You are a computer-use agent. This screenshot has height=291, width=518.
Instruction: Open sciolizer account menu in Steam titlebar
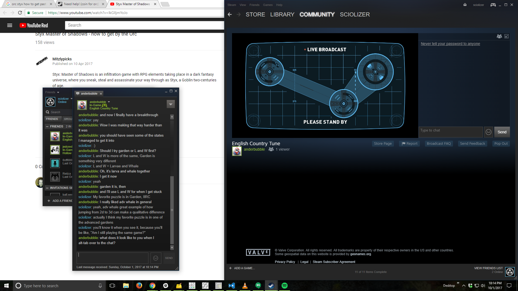tap(478, 5)
